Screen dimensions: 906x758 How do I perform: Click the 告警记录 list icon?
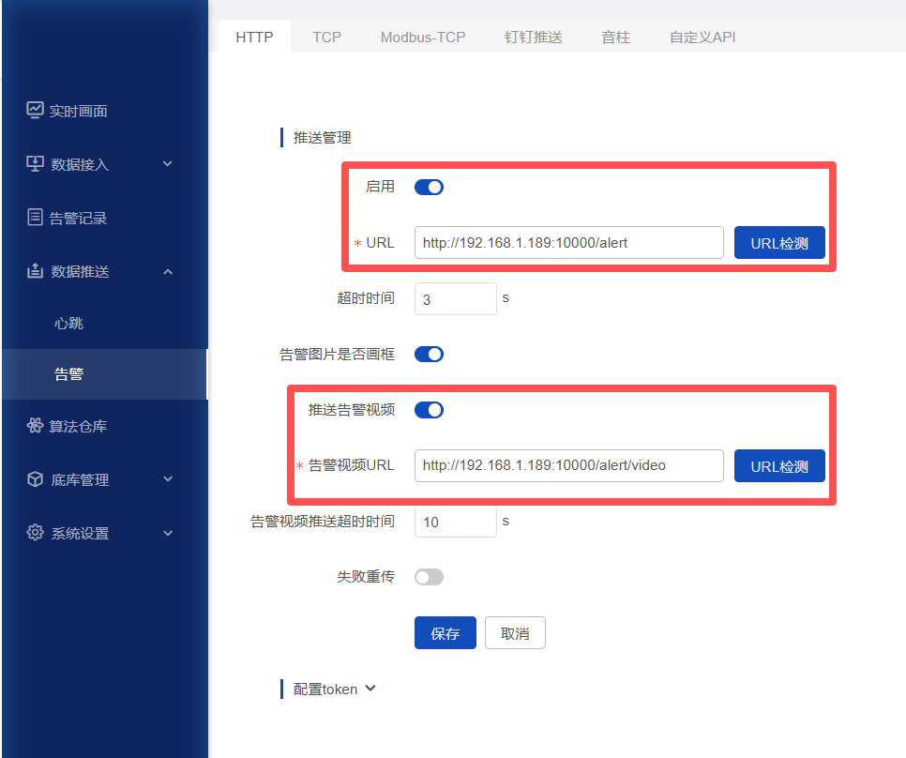[35, 218]
